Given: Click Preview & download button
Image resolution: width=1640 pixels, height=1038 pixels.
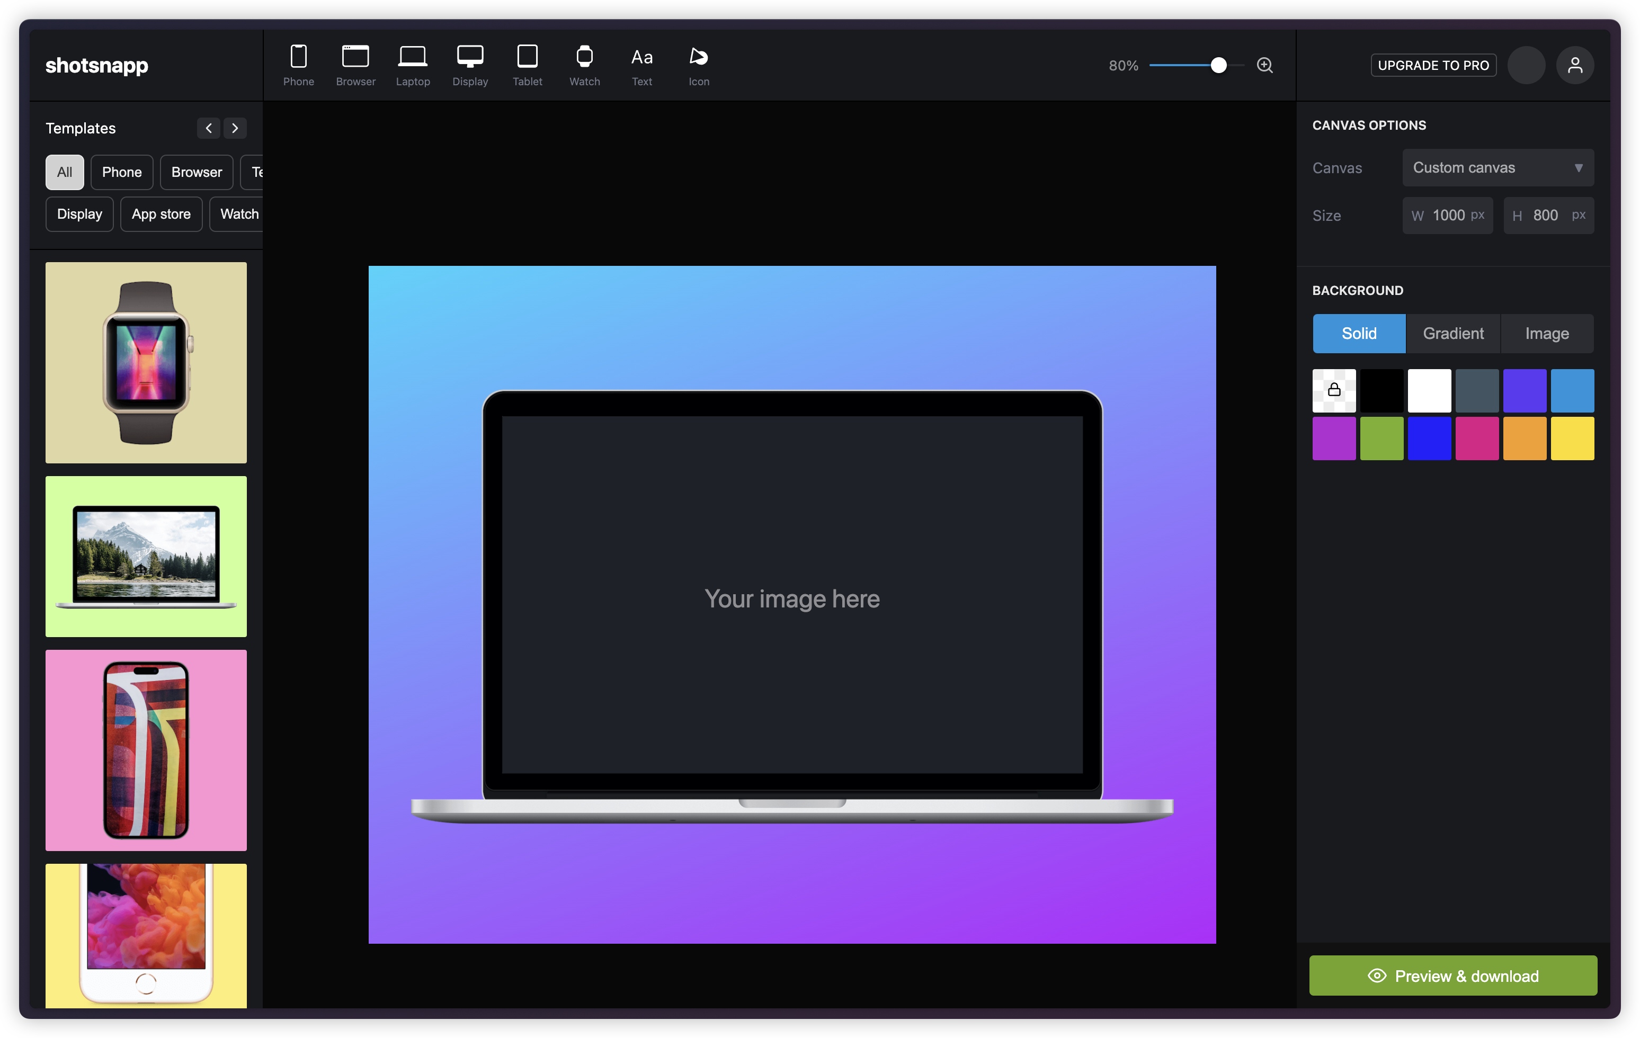Looking at the screenshot, I should click(x=1452, y=976).
